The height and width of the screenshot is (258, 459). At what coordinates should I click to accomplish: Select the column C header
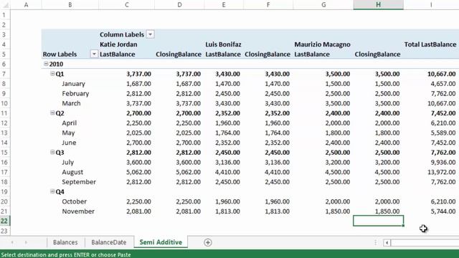click(126, 5)
